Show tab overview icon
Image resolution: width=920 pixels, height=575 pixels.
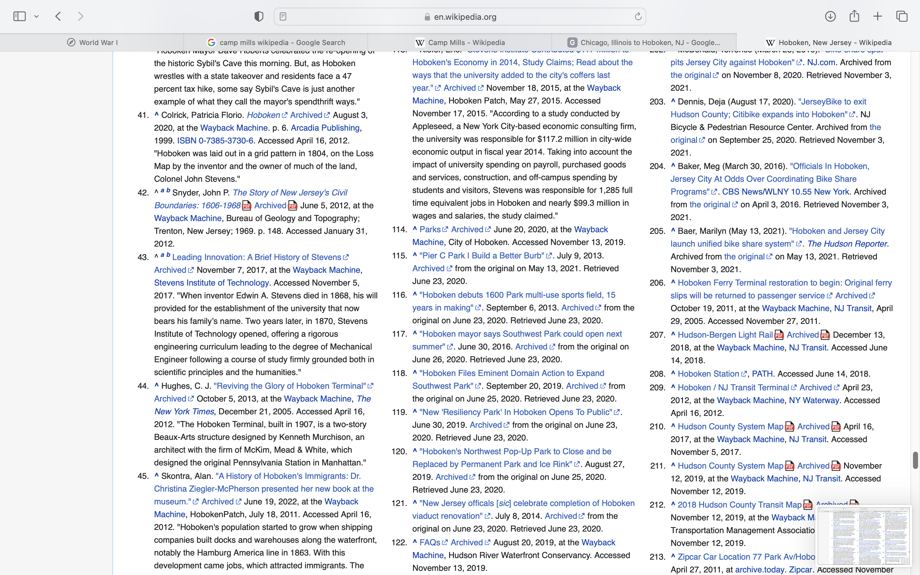(902, 16)
